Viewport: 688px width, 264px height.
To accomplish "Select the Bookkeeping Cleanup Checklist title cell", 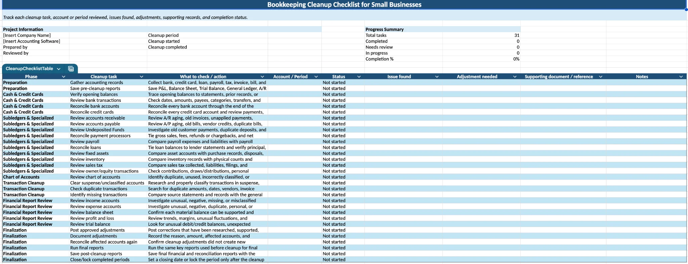I will (344, 5).
